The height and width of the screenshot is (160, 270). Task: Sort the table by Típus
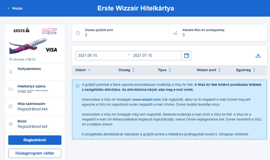pyautogui.click(x=164, y=70)
